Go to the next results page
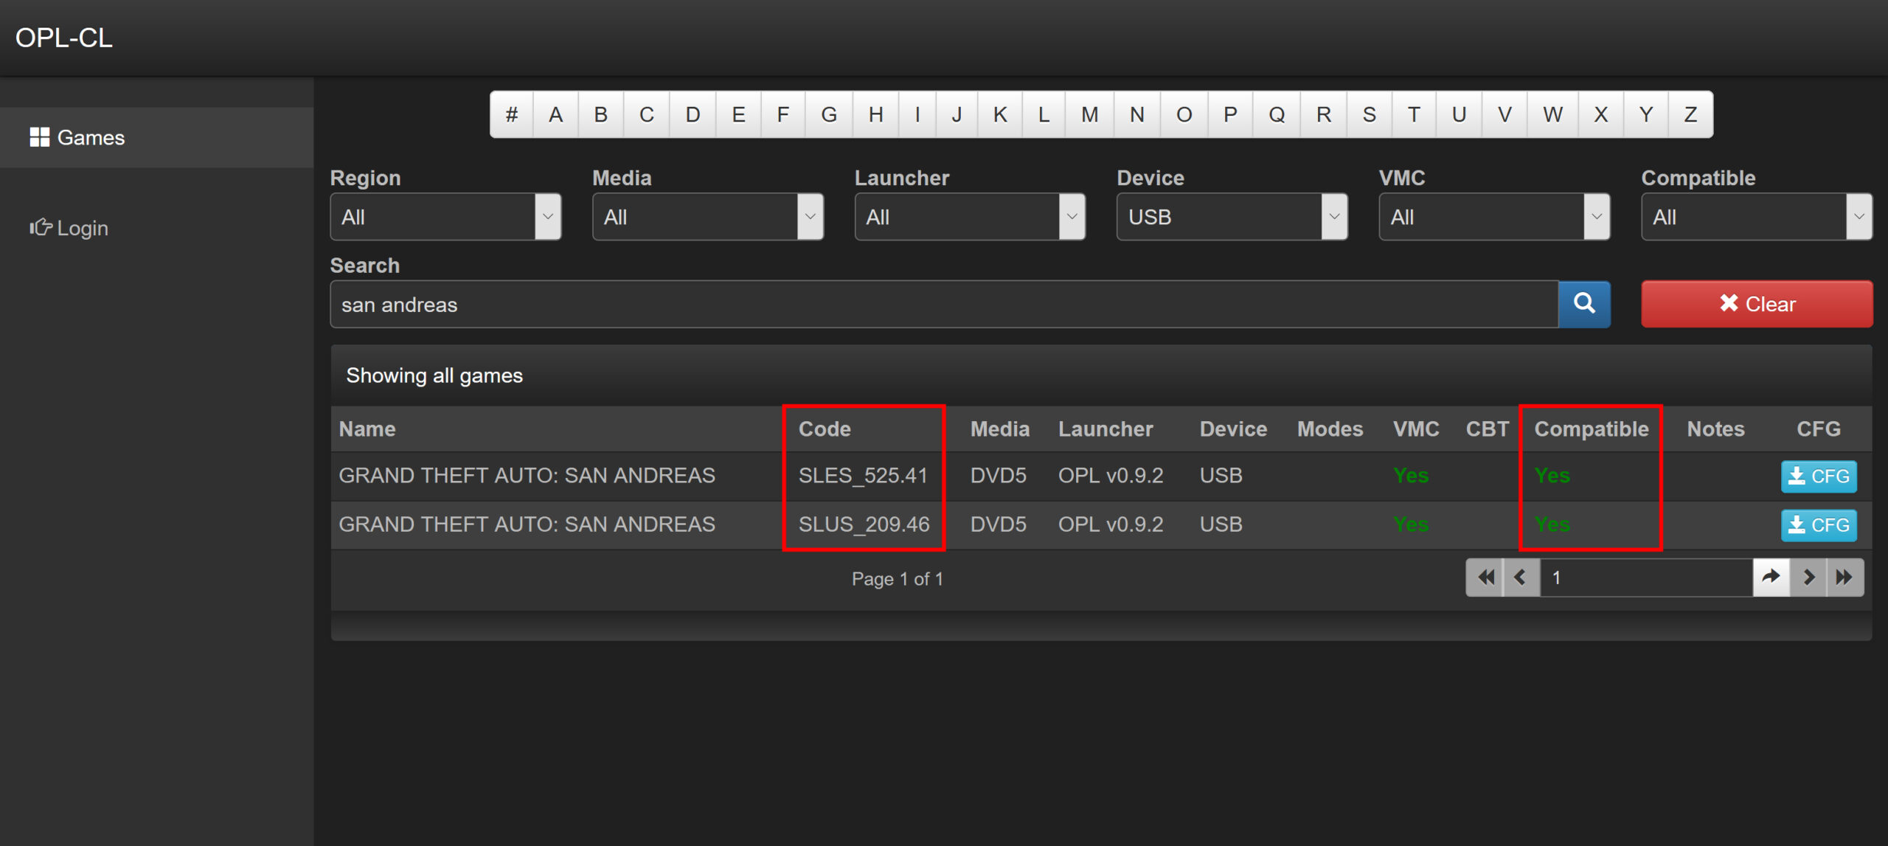This screenshot has width=1888, height=846. 1808,578
